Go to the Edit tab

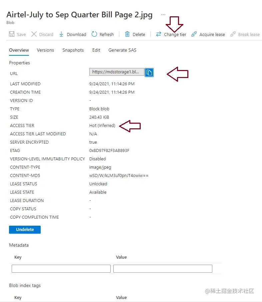coord(96,50)
